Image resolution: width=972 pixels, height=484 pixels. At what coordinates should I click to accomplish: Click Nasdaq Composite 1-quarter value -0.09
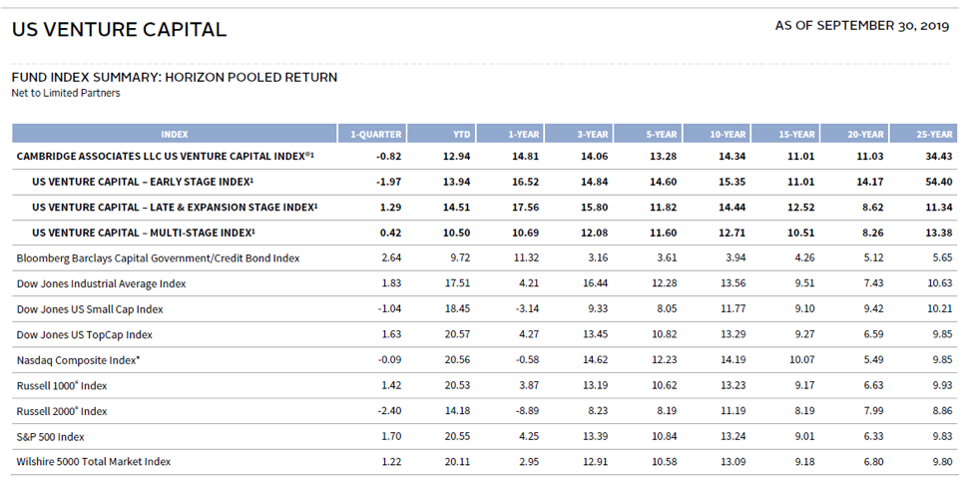[389, 360]
